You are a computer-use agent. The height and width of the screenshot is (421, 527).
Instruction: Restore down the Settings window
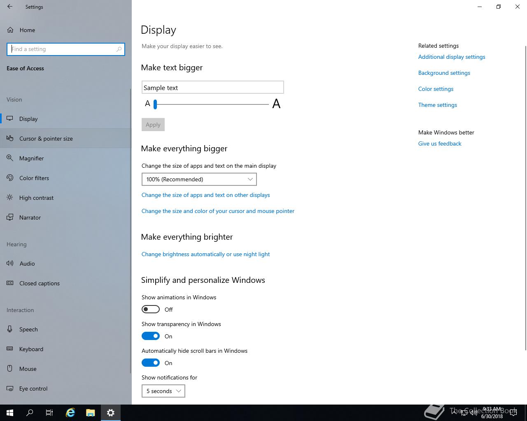[x=499, y=7]
